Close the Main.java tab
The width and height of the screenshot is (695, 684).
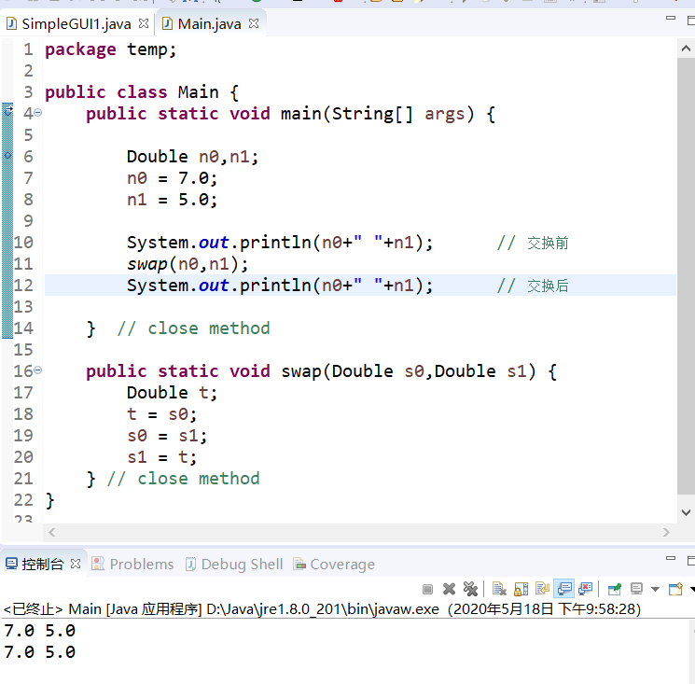254,23
